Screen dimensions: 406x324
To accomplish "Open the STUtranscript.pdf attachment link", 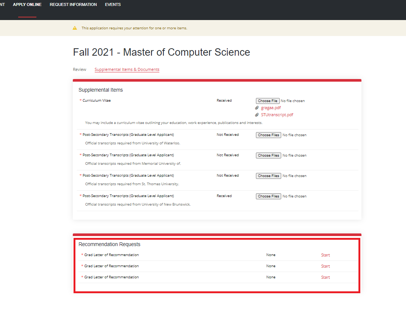I will 277,115.
